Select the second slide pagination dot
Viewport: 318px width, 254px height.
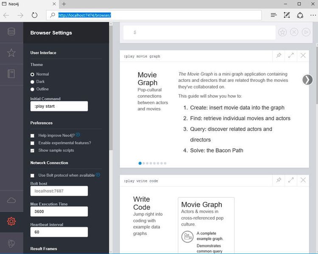pos(144,163)
